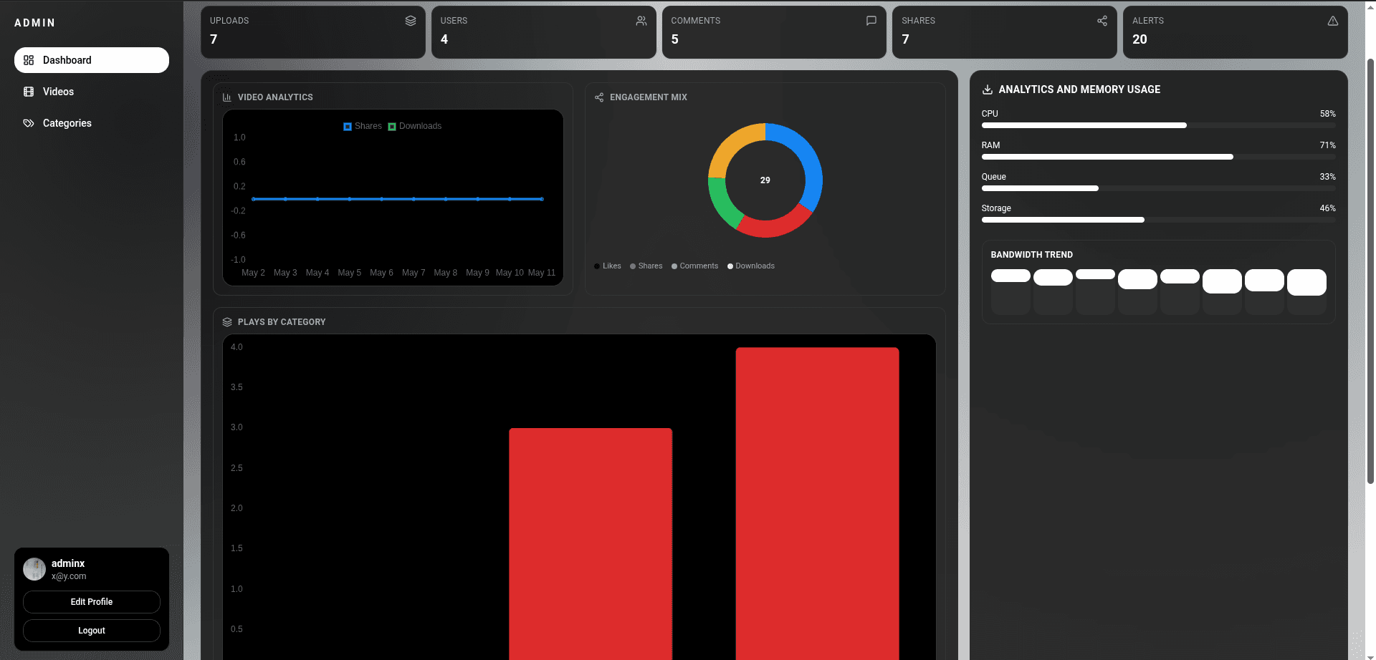Click the Alerts warning triangle icon
The height and width of the screenshot is (660, 1376).
(1333, 21)
